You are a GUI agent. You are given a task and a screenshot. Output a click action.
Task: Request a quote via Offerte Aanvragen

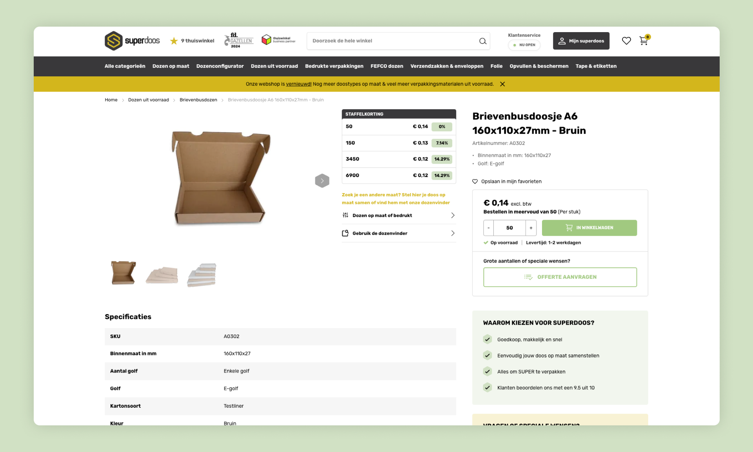pos(560,277)
